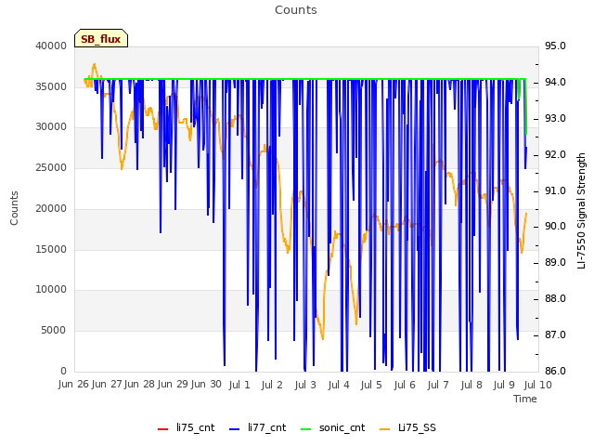Click the 90.0 right axis tick
The width and height of the screenshot is (594, 446).
555,227
